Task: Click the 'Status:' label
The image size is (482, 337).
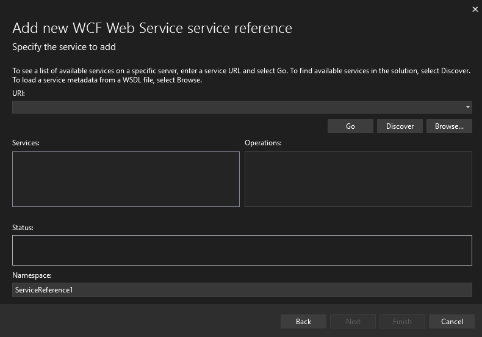Action: tap(23, 228)
